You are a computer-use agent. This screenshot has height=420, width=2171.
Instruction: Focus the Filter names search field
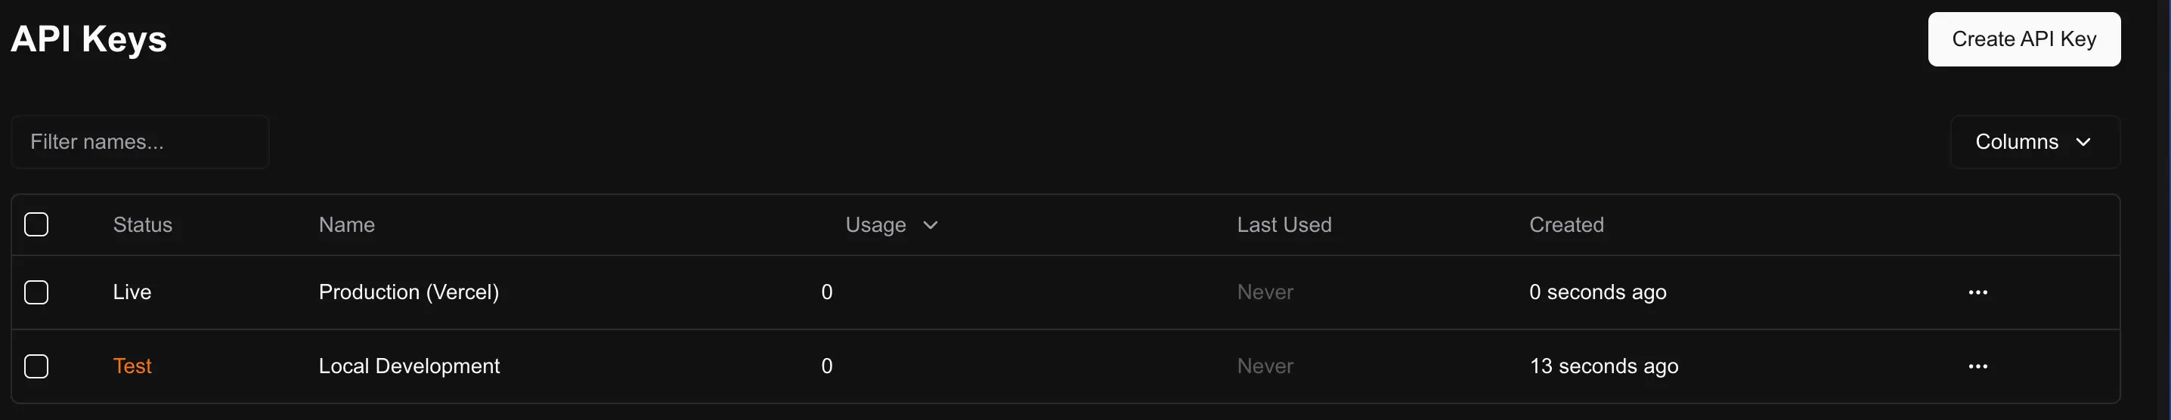coord(140,141)
